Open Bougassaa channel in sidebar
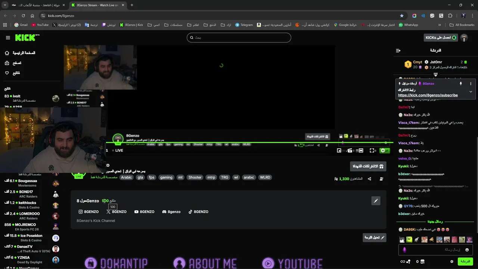The image size is (478, 269). pyautogui.click(x=32, y=183)
